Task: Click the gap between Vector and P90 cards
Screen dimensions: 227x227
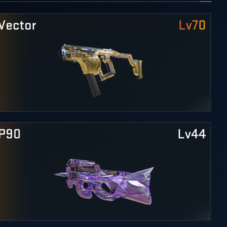Action: 106,117
